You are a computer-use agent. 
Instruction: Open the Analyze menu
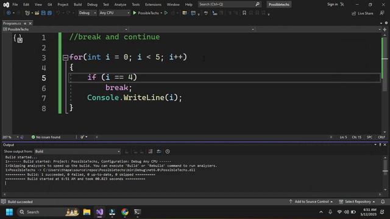pos(120,4)
